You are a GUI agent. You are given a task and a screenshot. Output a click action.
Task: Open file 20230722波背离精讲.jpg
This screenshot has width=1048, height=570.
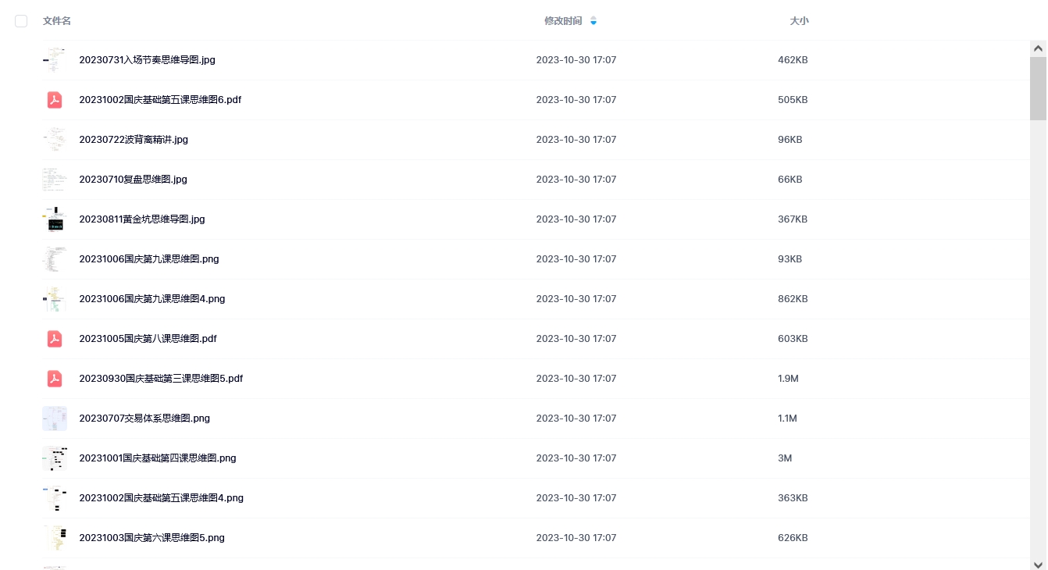[x=134, y=140]
